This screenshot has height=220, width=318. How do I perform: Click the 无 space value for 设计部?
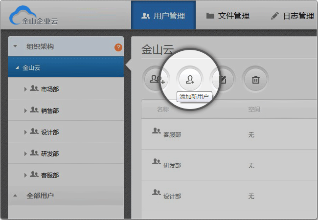coord(251,197)
